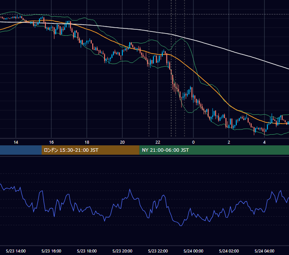Click the 16 hour label on the price chart axis

coord(51,142)
